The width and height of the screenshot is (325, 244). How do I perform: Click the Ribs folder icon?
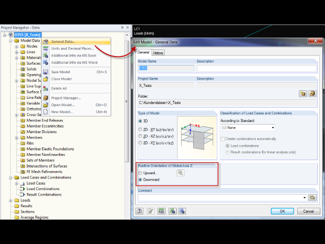23,143
